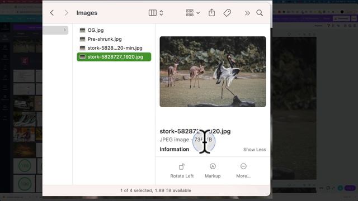The width and height of the screenshot is (358, 201).
Task: Open the group-by grid dropdown
Action: pyautogui.click(x=192, y=13)
